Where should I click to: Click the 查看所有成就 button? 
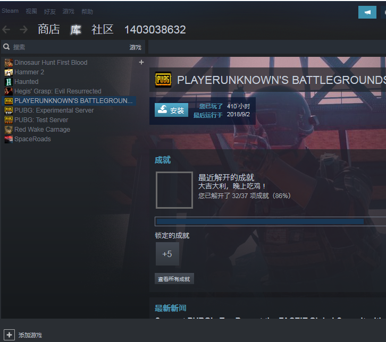pos(174,279)
